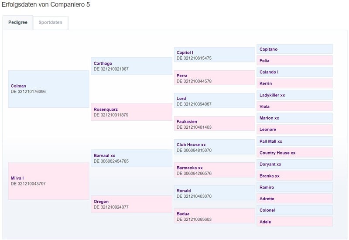Open the Faukasien entry
This screenshot has height=240, width=349.
click(214, 124)
